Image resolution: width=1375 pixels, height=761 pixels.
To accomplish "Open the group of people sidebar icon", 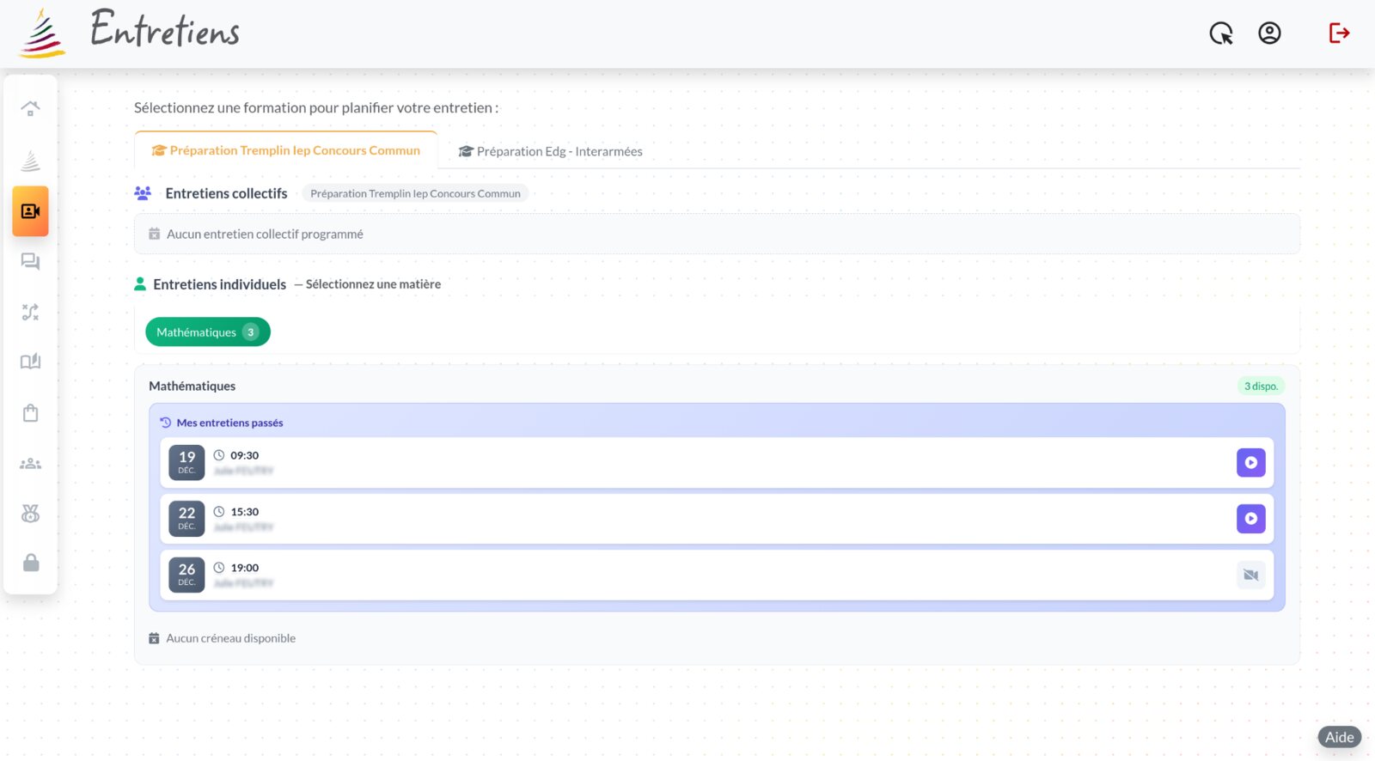I will (x=30, y=464).
